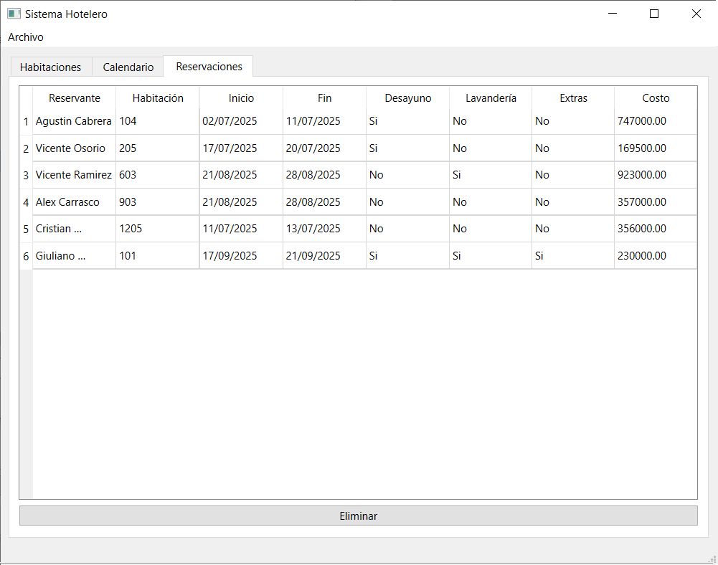Click the window resize grip corner
Image resolution: width=718 pixels, height=565 pixels.
[712, 559]
